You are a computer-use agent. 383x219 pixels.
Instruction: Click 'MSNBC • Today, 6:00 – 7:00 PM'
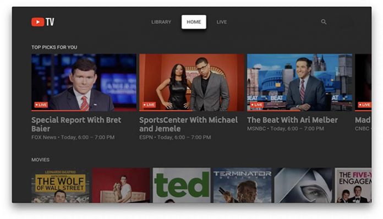[286, 129]
